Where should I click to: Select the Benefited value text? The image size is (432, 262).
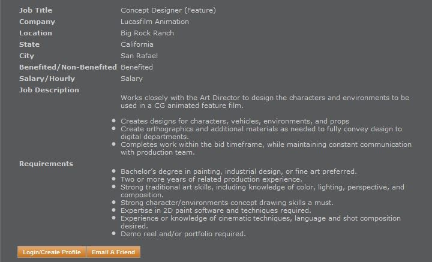pyautogui.click(x=137, y=67)
